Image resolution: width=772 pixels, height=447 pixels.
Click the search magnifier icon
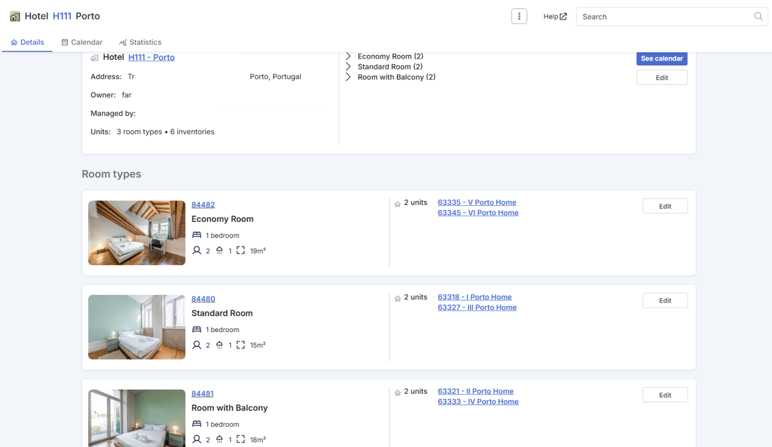758,17
